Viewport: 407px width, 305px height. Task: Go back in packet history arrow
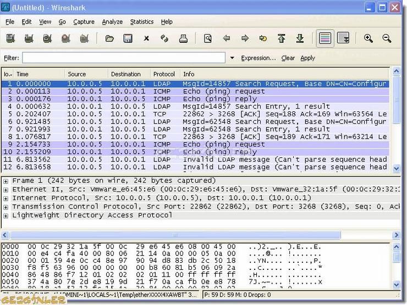(227, 38)
